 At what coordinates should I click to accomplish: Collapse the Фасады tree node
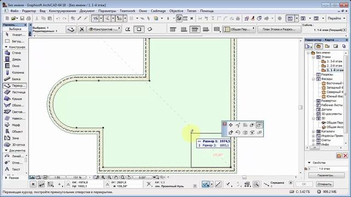pos(313,79)
